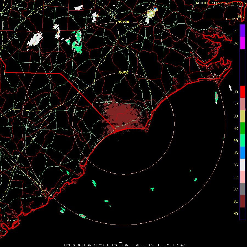Click the ND legend label

(x=236, y=214)
